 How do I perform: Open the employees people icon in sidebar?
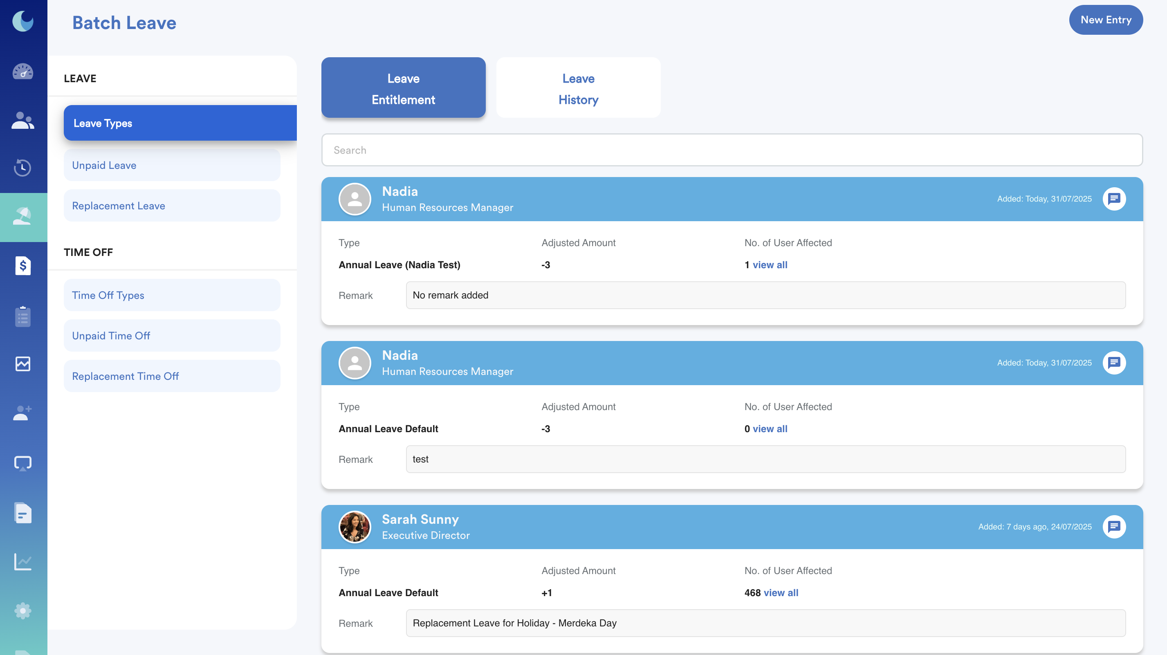[22, 121]
